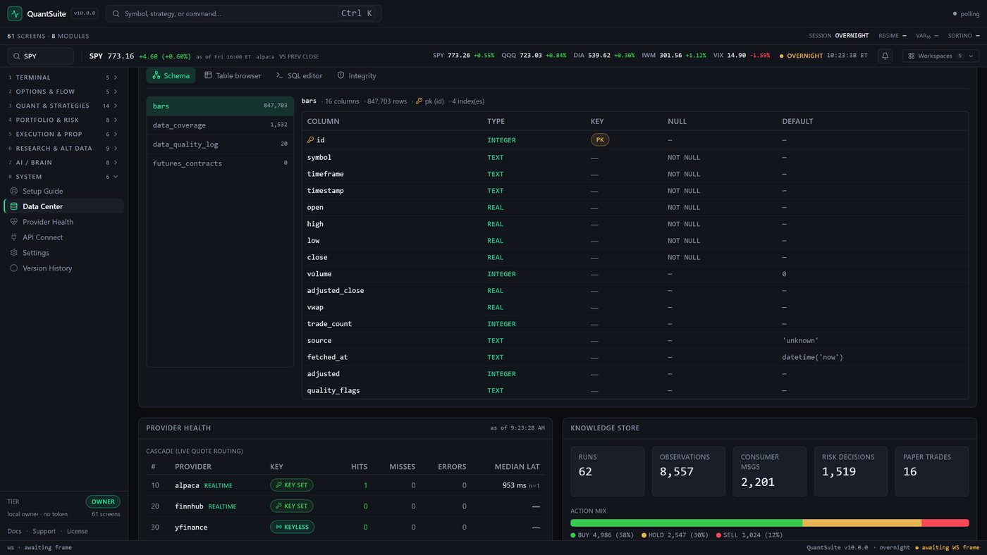Select the data_coverage table

point(220,125)
